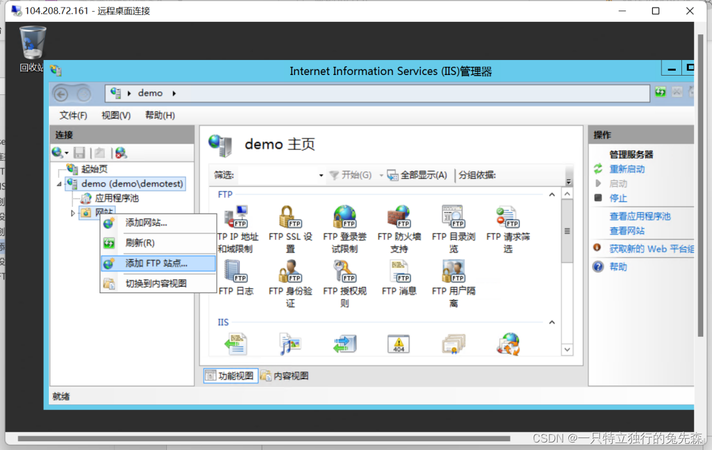The width and height of the screenshot is (712, 450).
Task: Click 帮助 link in actions pane
Action: tap(618, 267)
